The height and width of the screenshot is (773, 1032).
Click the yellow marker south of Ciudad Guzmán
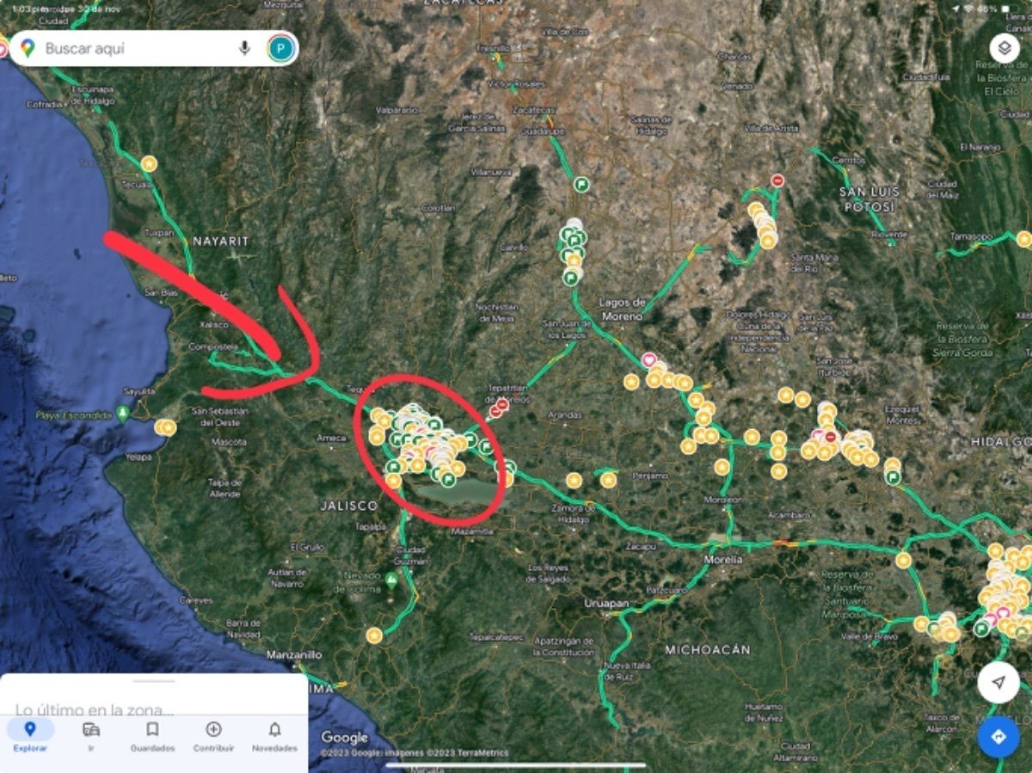click(373, 635)
